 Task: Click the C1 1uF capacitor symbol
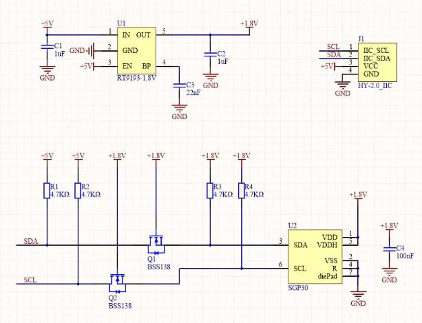pyautogui.click(x=47, y=47)
